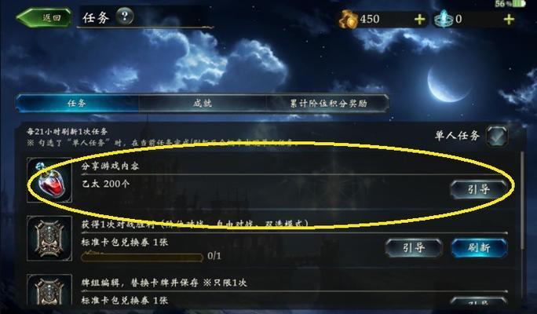The width and height of the screenshot is (537, 314).
Task: Click card pack ticket icon for battle mission
Action: coord(49,239)
